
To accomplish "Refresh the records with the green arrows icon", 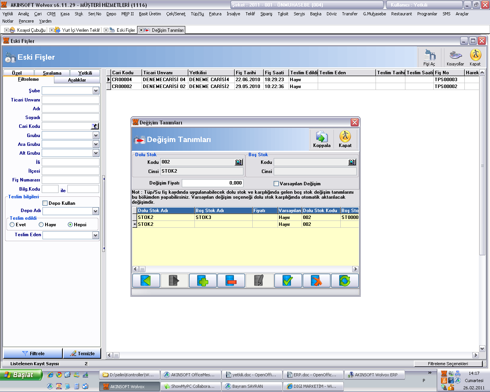I will tap(345, 281).
